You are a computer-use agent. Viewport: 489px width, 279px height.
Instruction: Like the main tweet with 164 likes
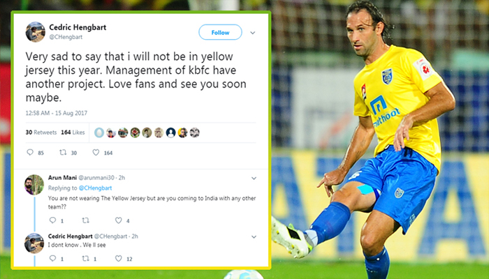[96, 152]
